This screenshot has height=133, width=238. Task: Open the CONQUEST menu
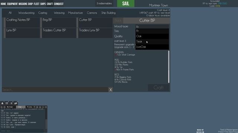pos(59,4)
